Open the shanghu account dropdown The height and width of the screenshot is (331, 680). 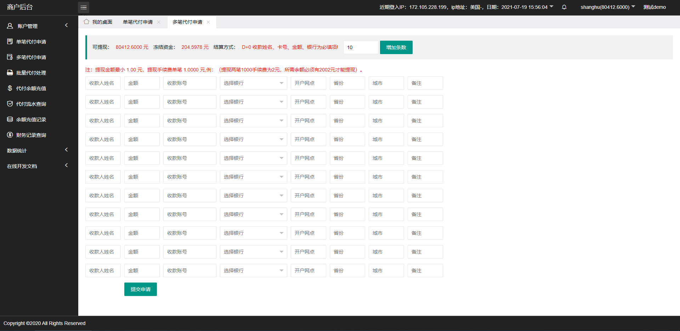tap(607, 7)
